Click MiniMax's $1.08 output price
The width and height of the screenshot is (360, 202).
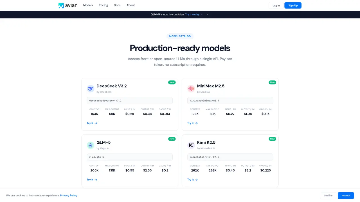click(248, 114)
